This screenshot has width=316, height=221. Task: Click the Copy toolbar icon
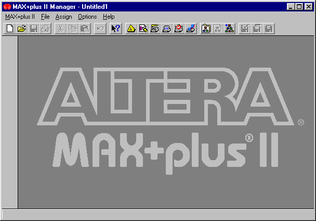tap(72, 29)
